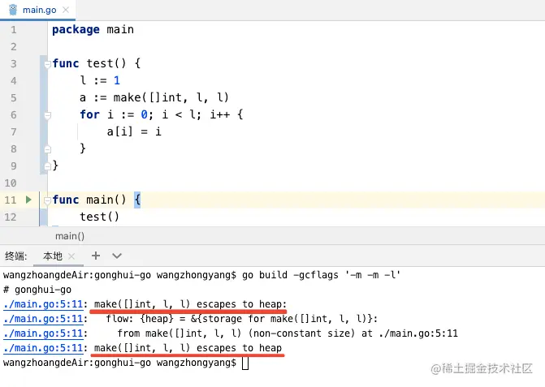Collapse the for loop fold marker

click(x=48, y=115)
